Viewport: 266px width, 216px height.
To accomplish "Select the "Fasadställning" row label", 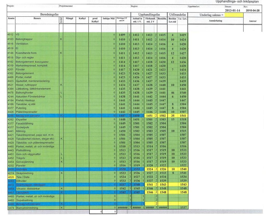I will 25,123.
